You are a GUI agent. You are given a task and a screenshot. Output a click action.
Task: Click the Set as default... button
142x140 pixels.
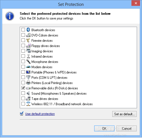point(124,114)
